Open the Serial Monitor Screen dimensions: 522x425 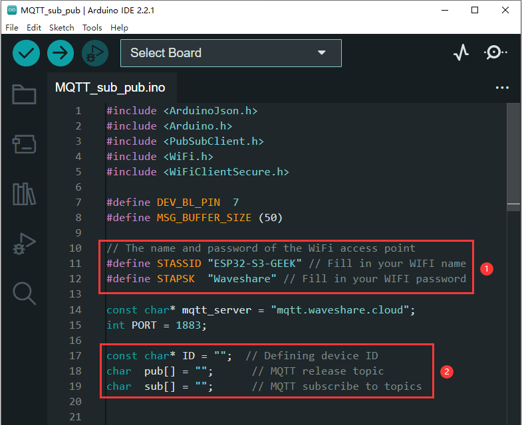click(495, 53)
